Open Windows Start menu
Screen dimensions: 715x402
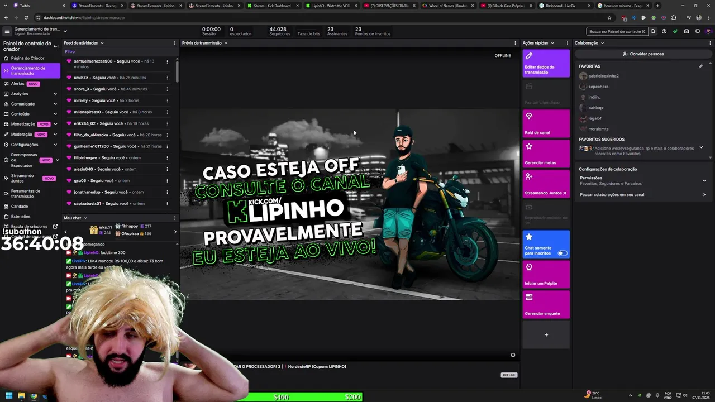9,396
